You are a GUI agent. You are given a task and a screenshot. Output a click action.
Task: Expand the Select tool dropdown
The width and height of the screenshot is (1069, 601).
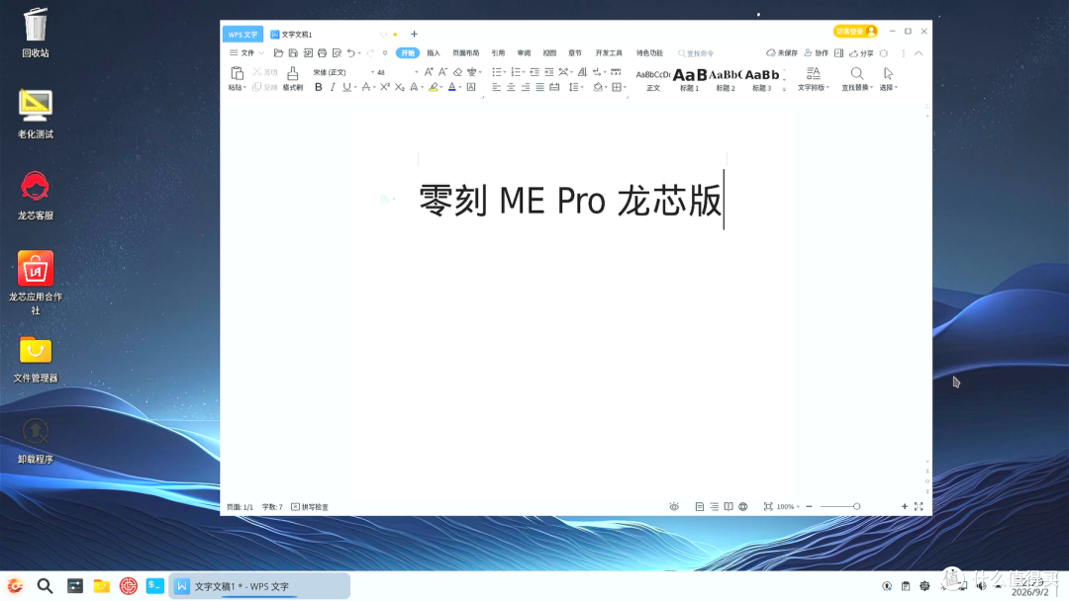click(896, 88)
